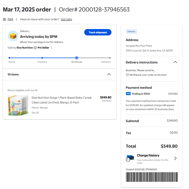Open the Print link
This screenshot has width=189, height=189.
[x=10, y=19]
